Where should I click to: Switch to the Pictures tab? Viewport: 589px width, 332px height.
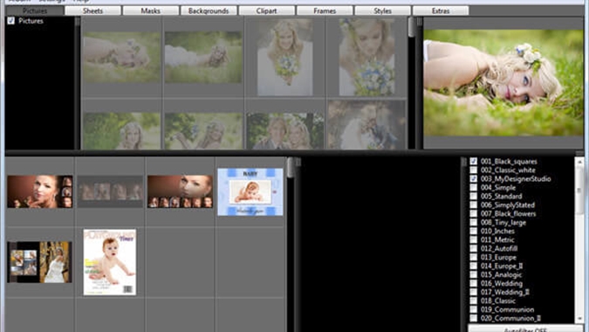pyautogui.click(x=35, y=10)
